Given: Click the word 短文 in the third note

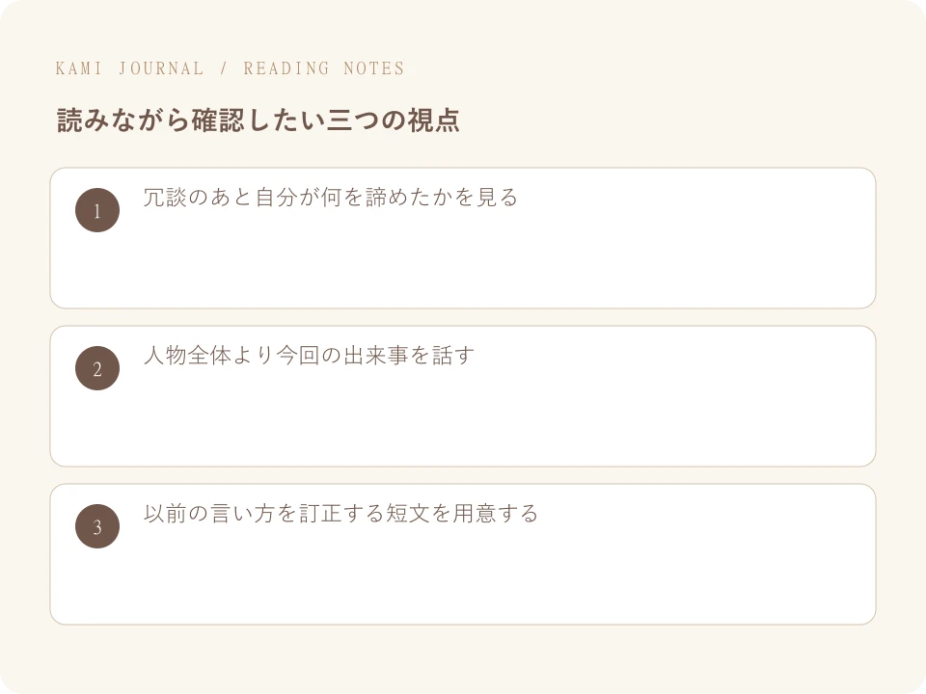Looking at the screenshot, I should pyautogui.click(x=408, y=514).
